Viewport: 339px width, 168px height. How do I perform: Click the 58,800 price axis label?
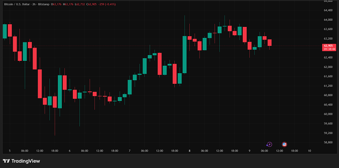coord(328,142)
